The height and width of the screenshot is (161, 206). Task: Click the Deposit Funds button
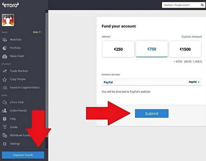pyautogui.click(x=23, y=155)
